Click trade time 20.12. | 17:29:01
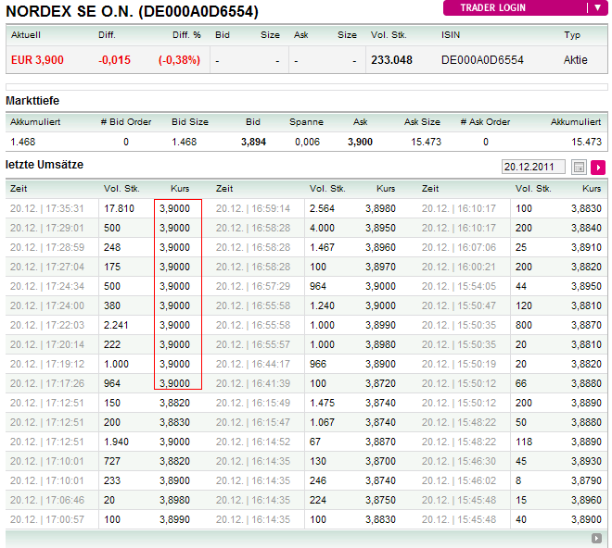Image resolution: width=612 pixels, height=548 pixels. coord(47,228)
